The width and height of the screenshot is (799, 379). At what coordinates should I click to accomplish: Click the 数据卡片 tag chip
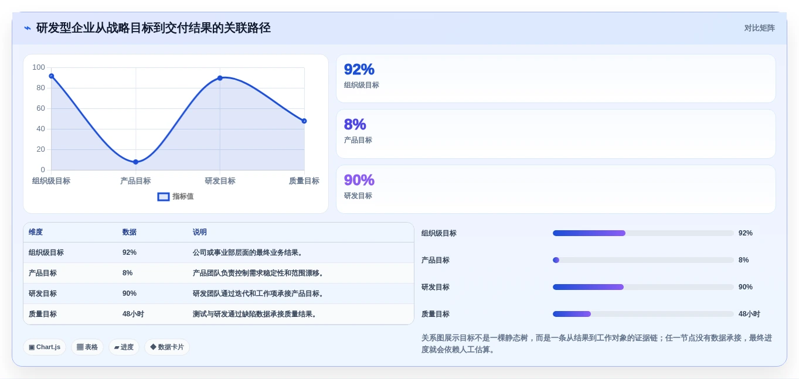click(167, 347)
